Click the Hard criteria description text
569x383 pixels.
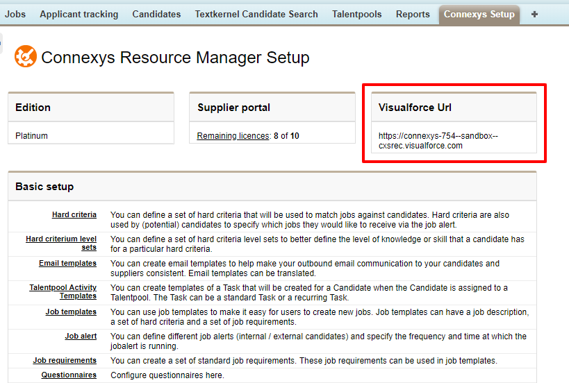click(x=310, y=219)
